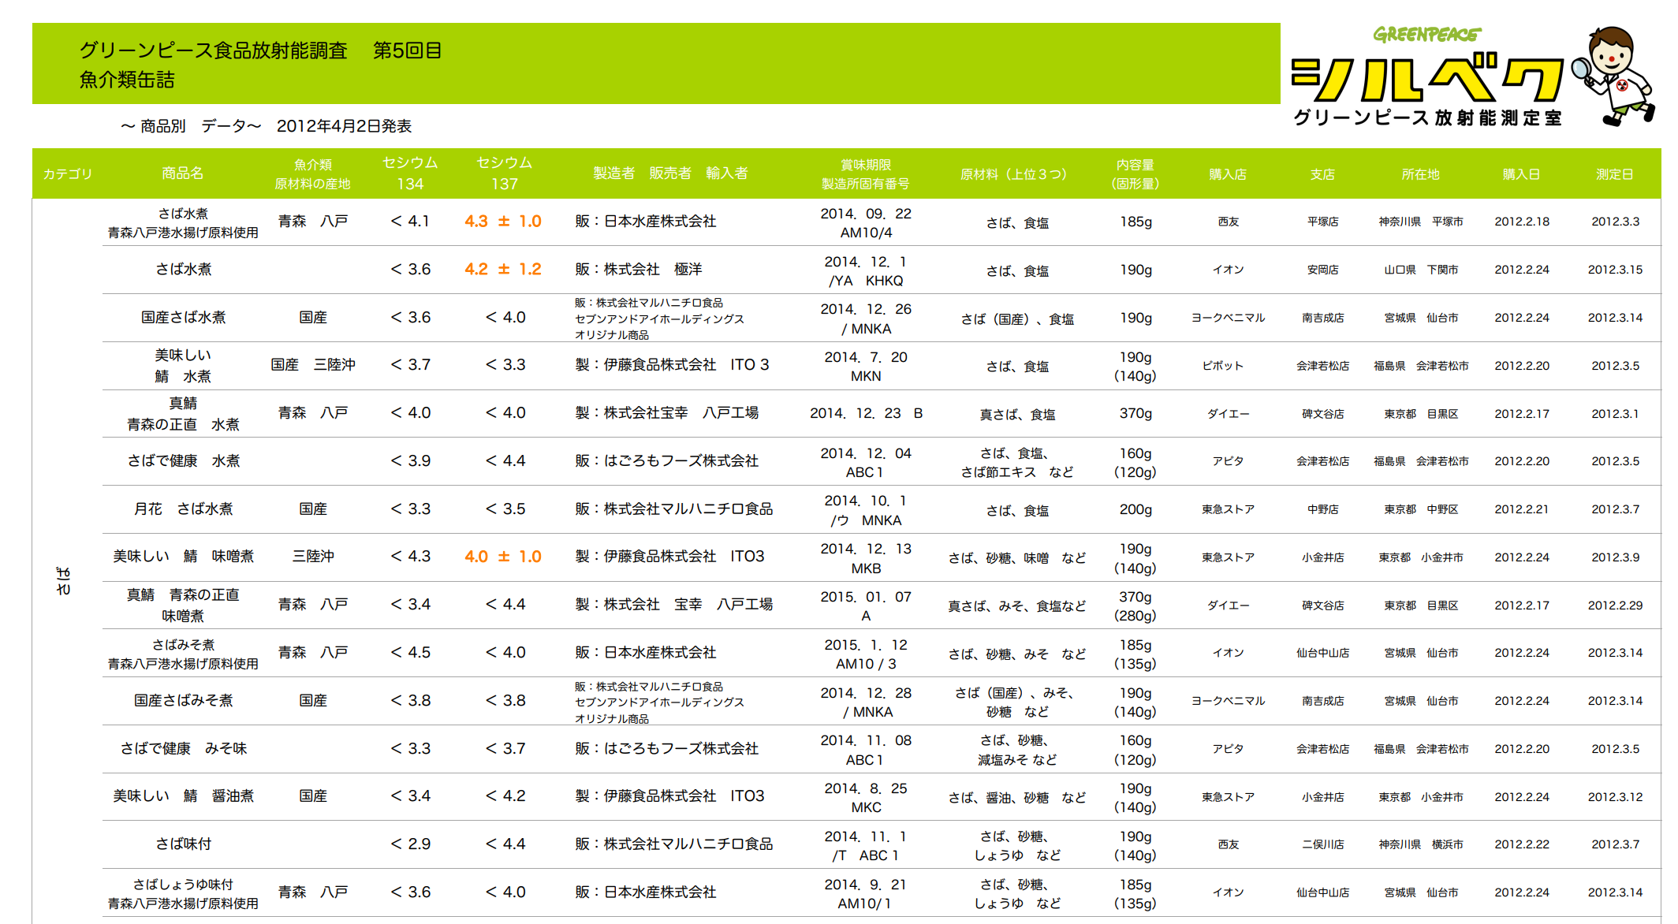Click the 支店 column header

1323,174
